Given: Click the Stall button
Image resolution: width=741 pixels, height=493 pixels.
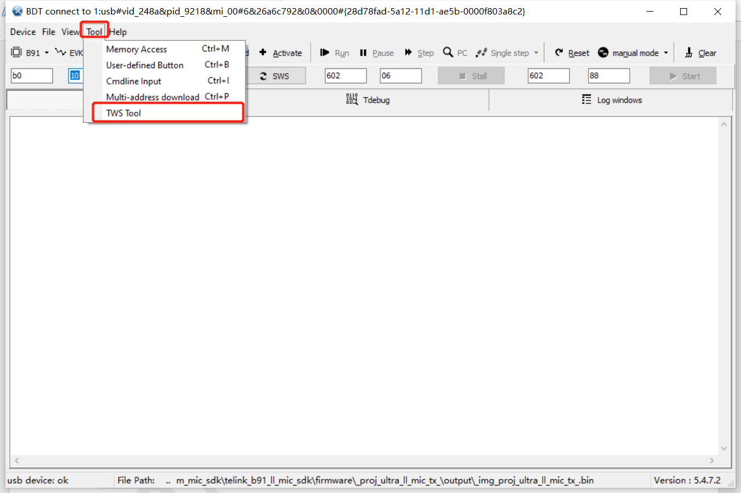Looking at the screenshot, I should (471, 76).
